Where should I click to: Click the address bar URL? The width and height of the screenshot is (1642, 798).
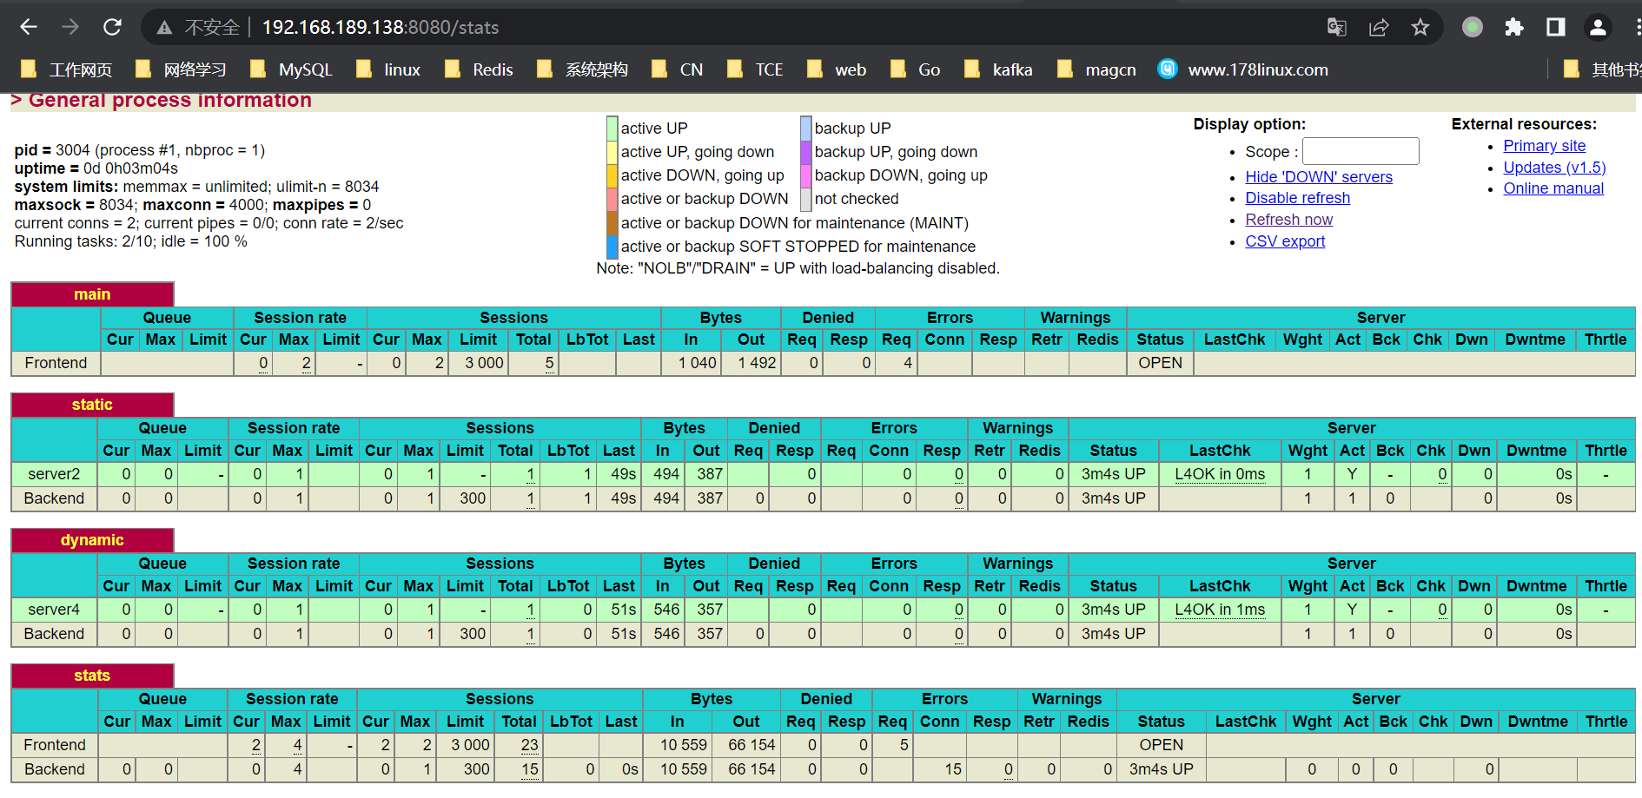[x=381, y=28]
